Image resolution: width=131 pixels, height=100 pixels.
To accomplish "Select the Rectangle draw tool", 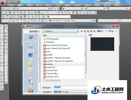I will pos(2,39).
